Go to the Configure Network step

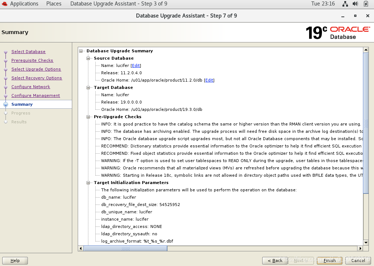[x=30, y=87]
